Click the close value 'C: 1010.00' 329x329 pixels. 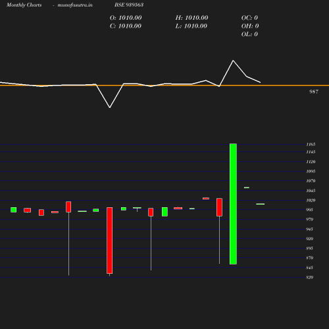click(x=126, y=26)
